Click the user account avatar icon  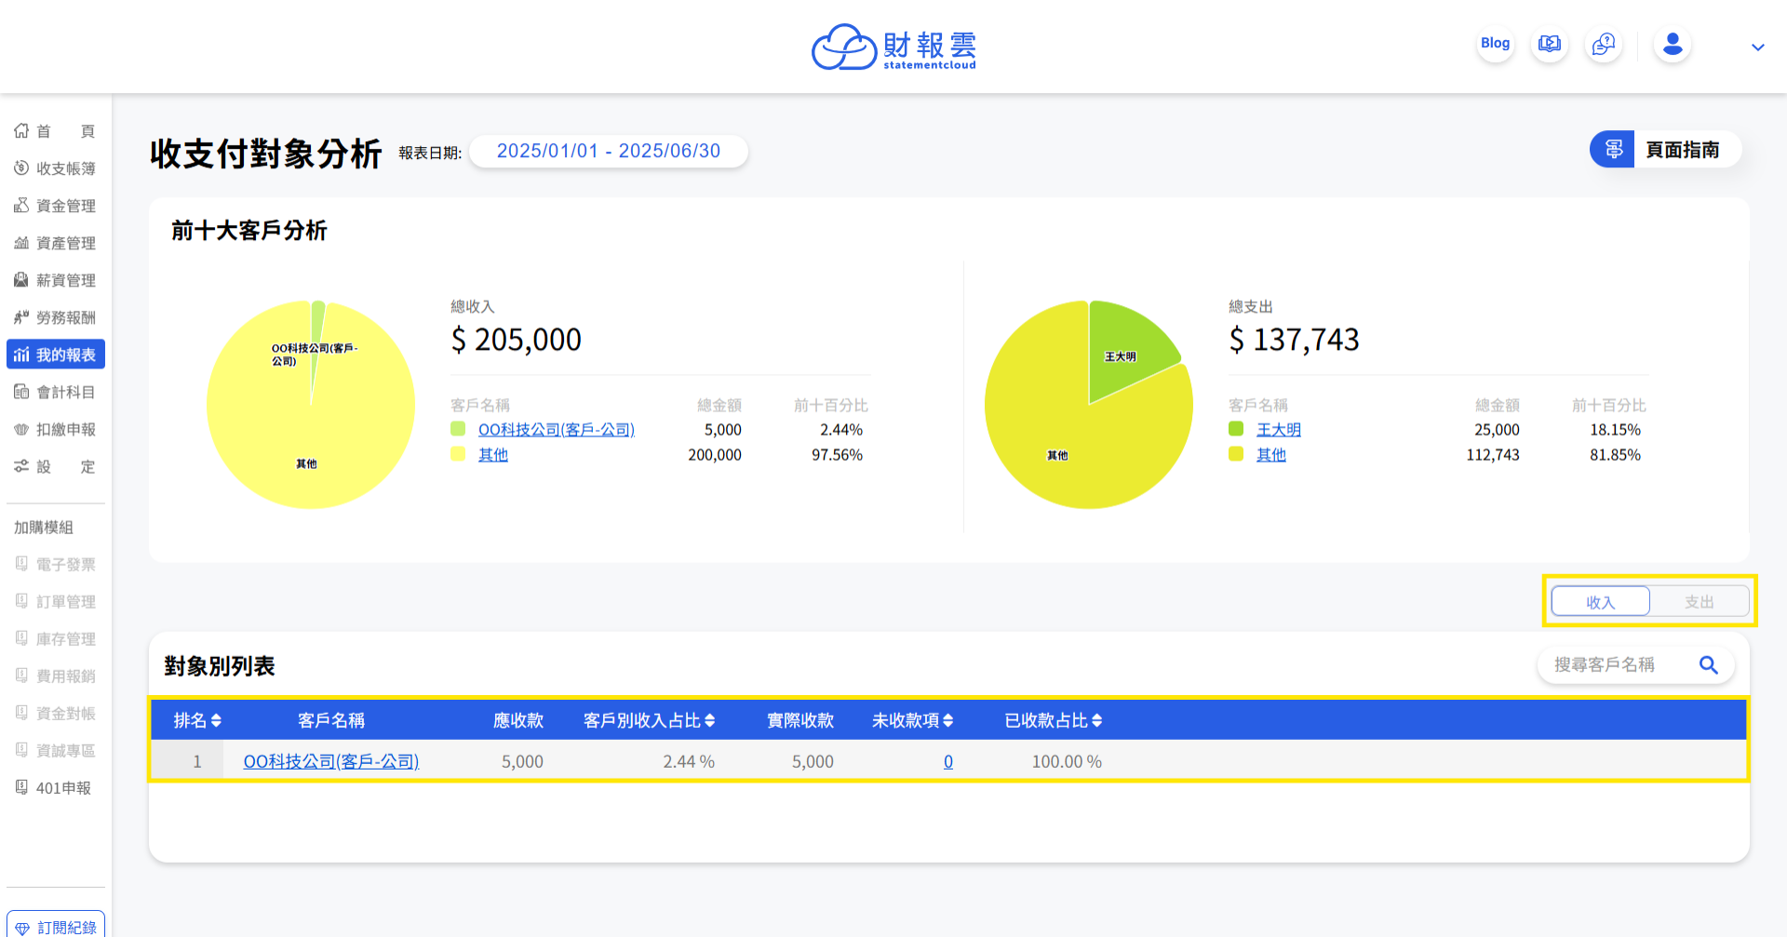pyautogui.click(x=1673, y=44)
